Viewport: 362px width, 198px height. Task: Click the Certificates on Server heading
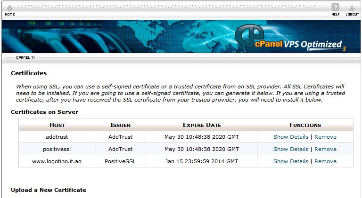(x=45, y=112)
